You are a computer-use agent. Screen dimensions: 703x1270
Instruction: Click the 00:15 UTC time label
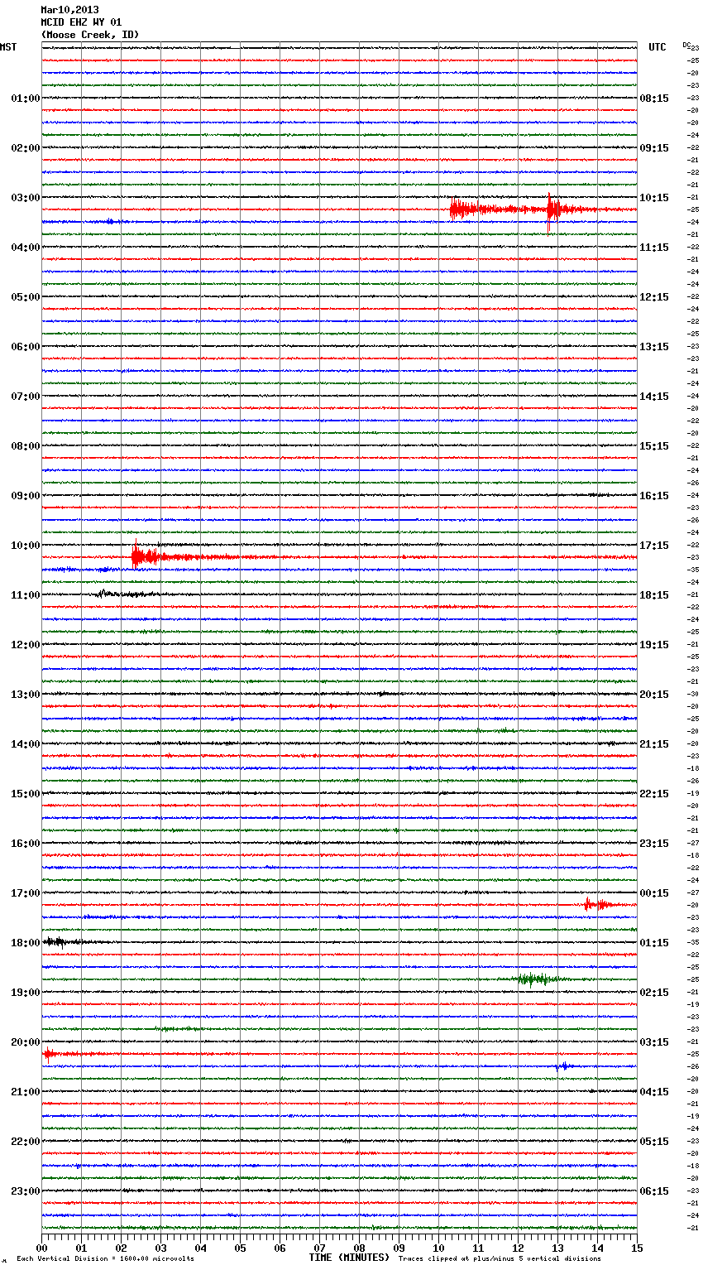(654, 893)
